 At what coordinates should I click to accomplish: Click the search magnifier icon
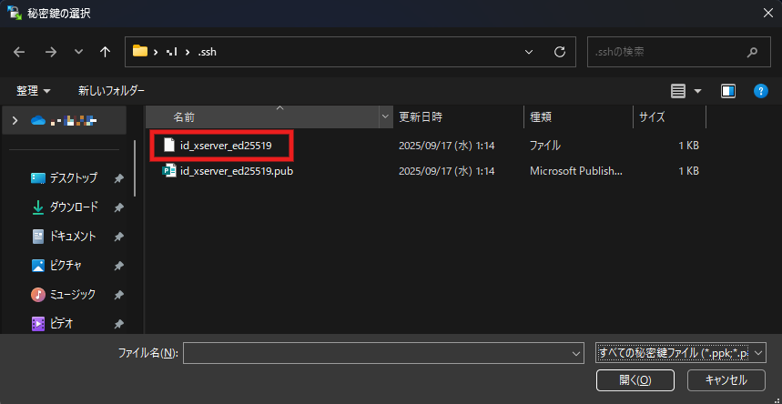[x=752, y=52]
